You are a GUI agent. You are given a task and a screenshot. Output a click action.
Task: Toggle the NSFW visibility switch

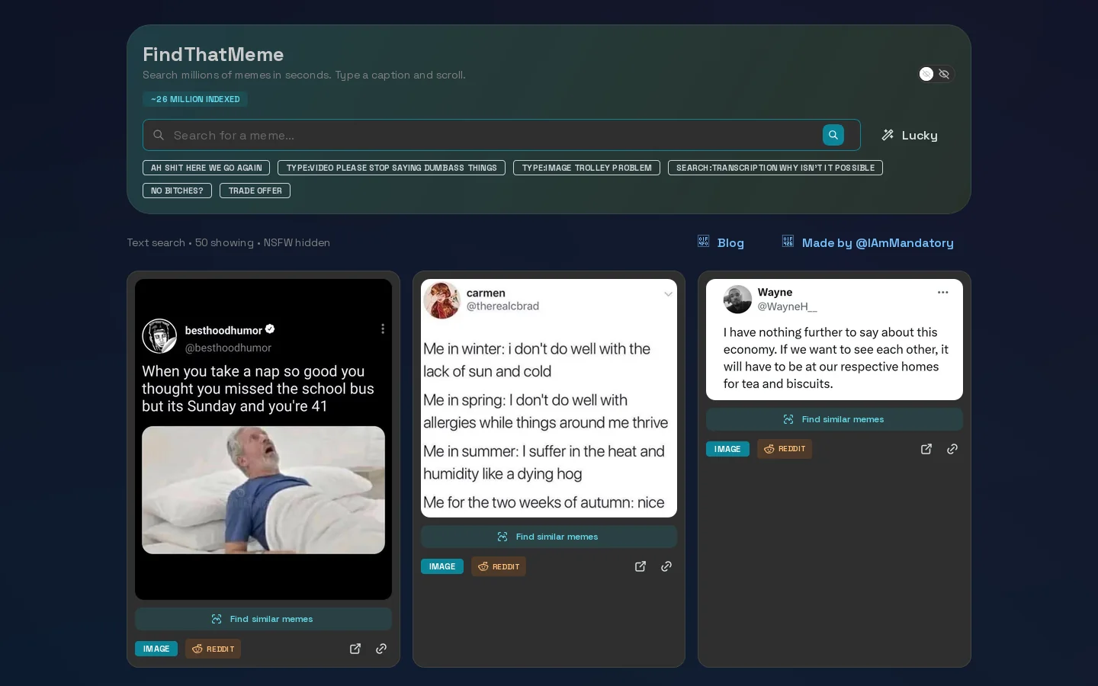[x=936, y=74]
